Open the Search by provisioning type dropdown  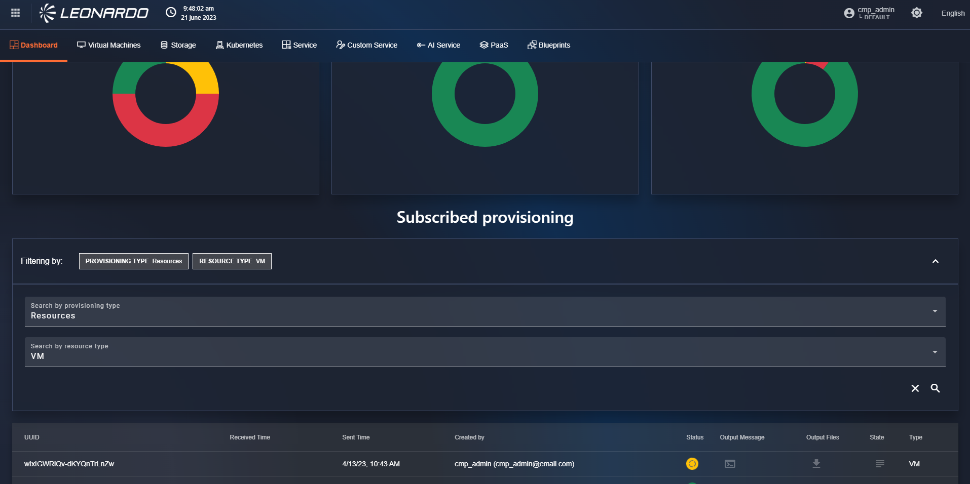(484, 311)
